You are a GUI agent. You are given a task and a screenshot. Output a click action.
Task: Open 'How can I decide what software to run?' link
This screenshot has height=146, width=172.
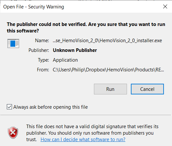coord(83,140)
